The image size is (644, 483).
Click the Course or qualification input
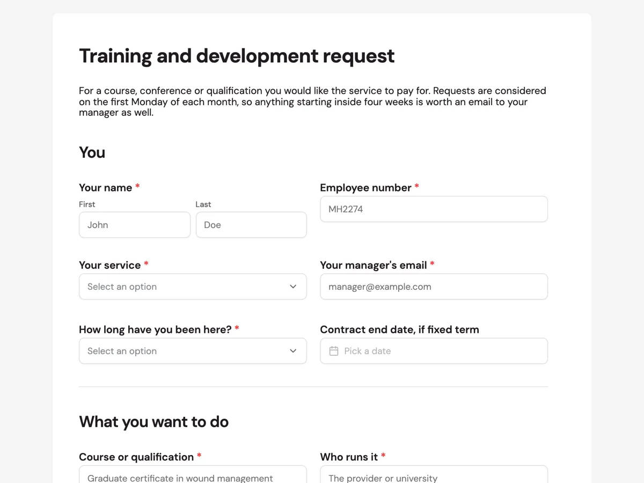pos(193,474)
